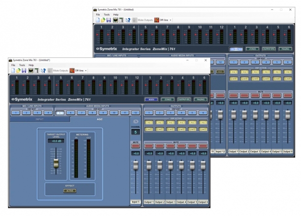Select DSP Edit input 5 button, front window
Screen dimensions: 301x216
point(60,113)
